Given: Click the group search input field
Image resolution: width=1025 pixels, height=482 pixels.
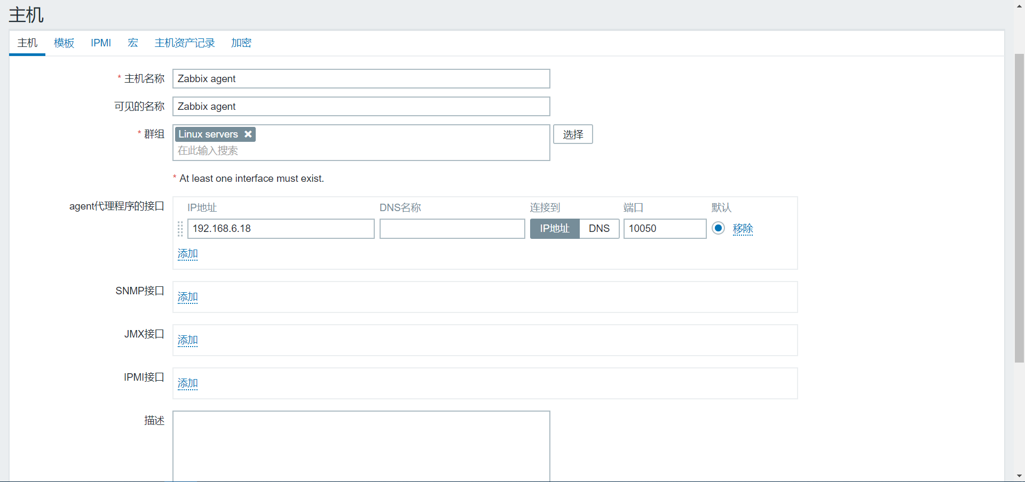Looking at the screenshot, I should click(x=361, y=151).
